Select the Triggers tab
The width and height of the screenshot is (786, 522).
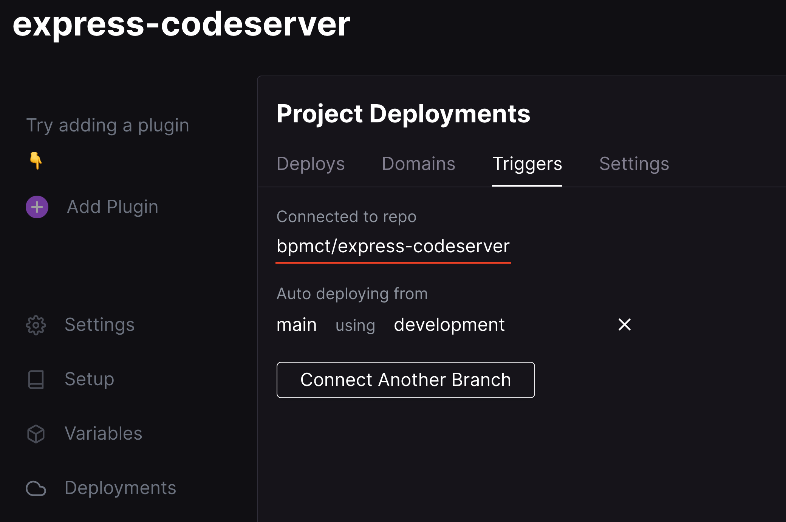point(528,164)
